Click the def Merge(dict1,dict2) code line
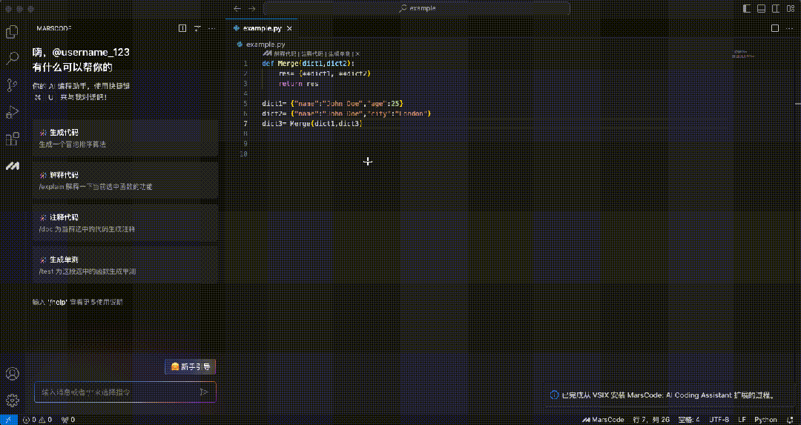The height and width of the screenshot is (425, 801). [308, 63]
